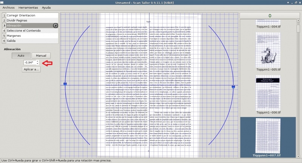
Task: Grab the right blue rotation handle
Action: (233, 87)
